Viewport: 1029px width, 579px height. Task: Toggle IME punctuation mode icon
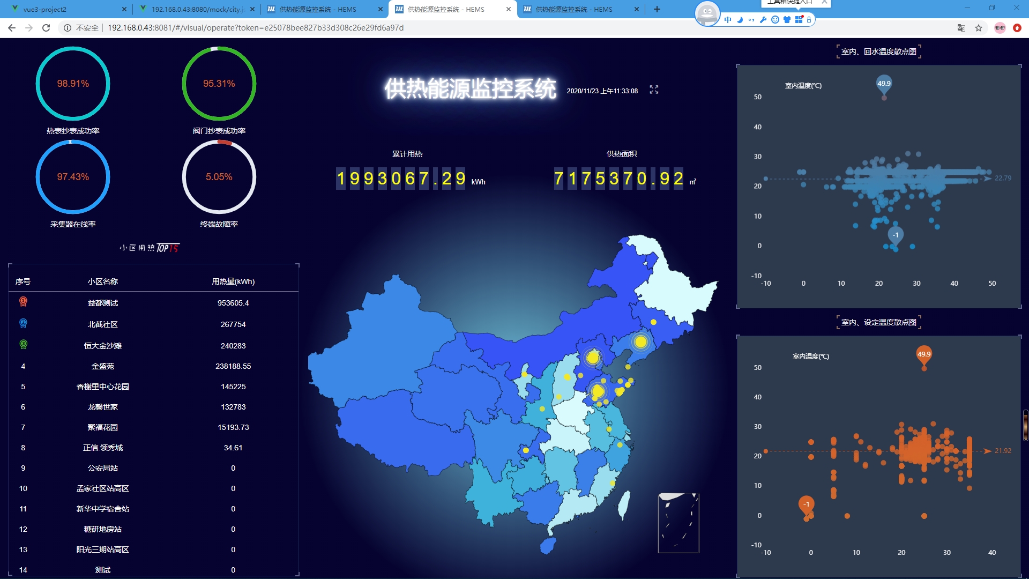pyautogui.click(x=751, y=20)
